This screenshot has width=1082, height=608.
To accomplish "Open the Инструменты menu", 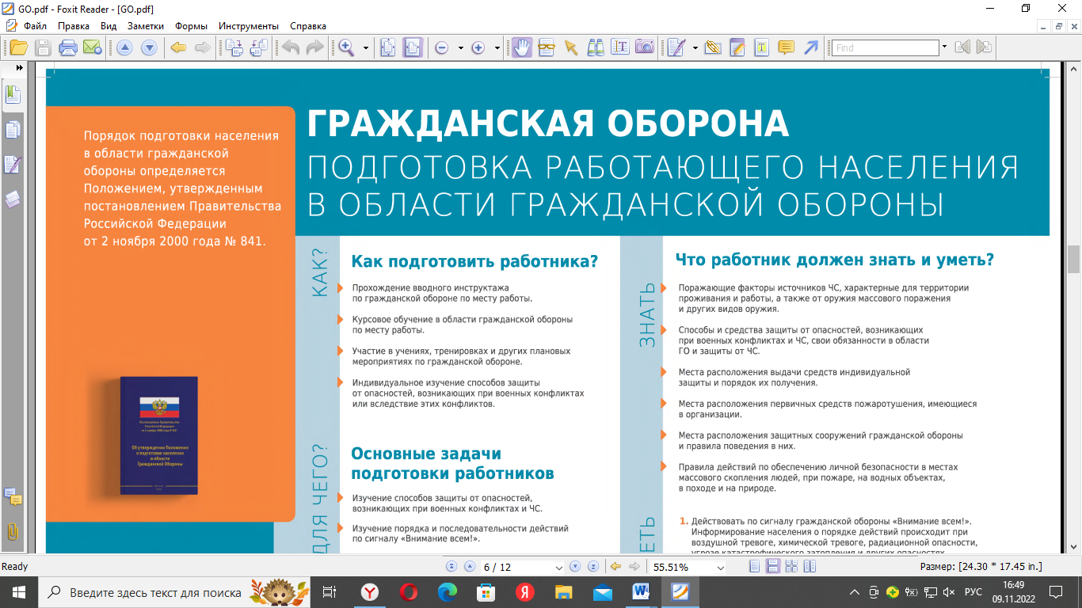I will (x=249, y=26).
